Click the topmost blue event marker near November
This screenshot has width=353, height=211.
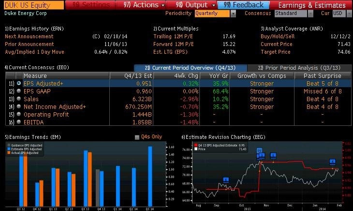point(259,150)
